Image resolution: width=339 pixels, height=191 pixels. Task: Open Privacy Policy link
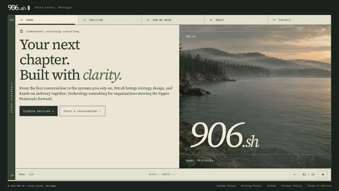tap(292, 186)
